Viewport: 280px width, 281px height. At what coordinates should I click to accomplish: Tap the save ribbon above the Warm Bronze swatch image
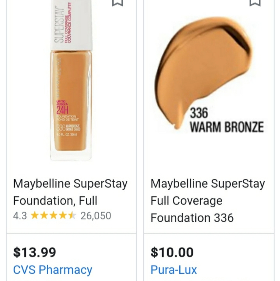254,3
